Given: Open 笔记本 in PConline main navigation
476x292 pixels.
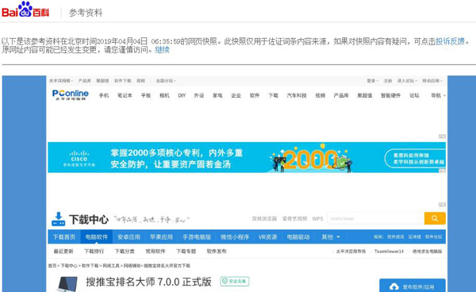Looking at the screenshot, I should tap(125, 95).
